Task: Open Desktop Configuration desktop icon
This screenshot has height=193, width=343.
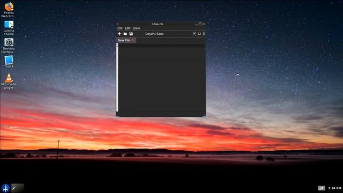Action: (9, 46)
